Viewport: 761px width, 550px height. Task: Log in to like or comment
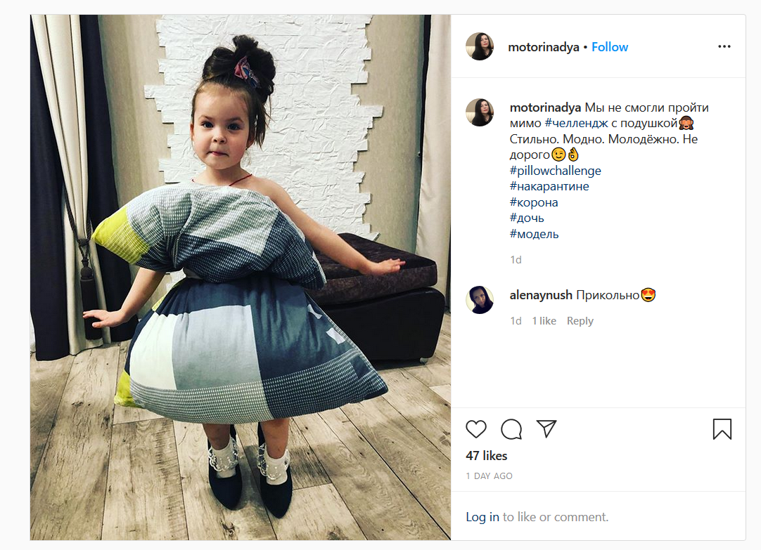point(482,517)
